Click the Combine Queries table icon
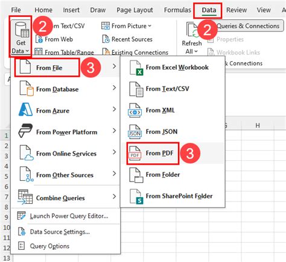Image resolution: width=286 pixels, height=262 pixels. pos(25,197)
